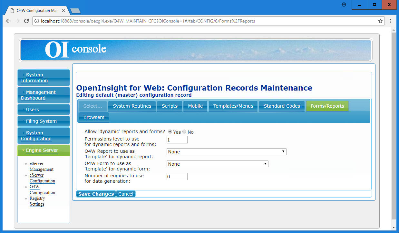
Task: Click the page vertical scrollbar
Action: [x=394, y=126]
